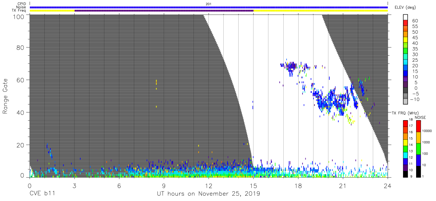This screenshot has width=436, height=201.
Task: Click the '40' tick on the Range Gate axis
Action: 20,113
